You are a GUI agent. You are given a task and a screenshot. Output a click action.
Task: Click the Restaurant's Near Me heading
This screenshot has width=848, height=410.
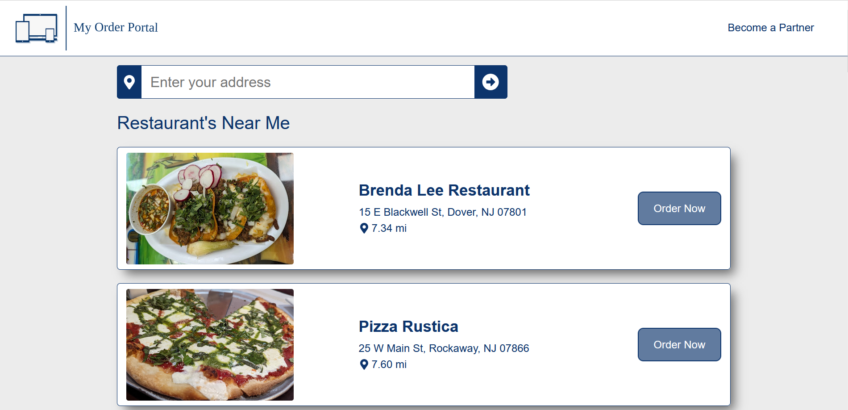point(204,123)
